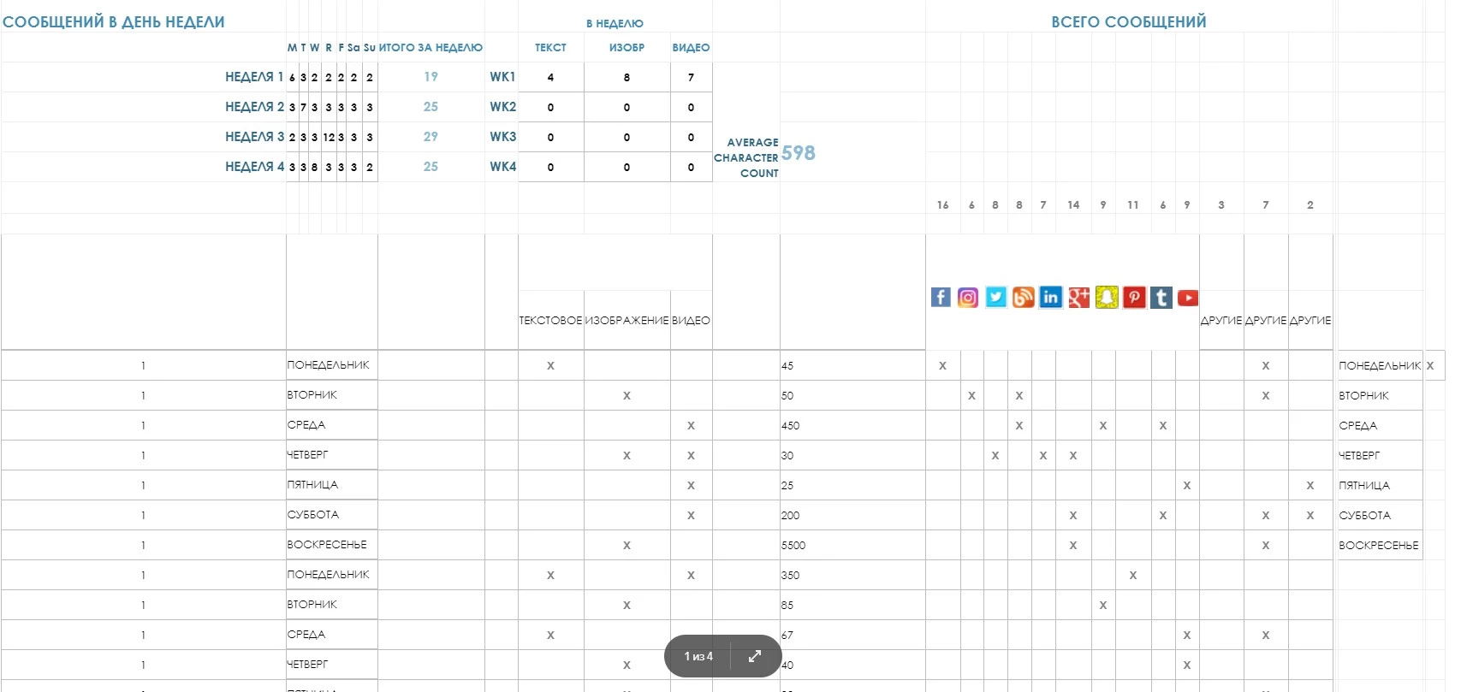Select the Pinterest icon
This screenshot has height=692, width=1461.
click(x=1134, y=297)
